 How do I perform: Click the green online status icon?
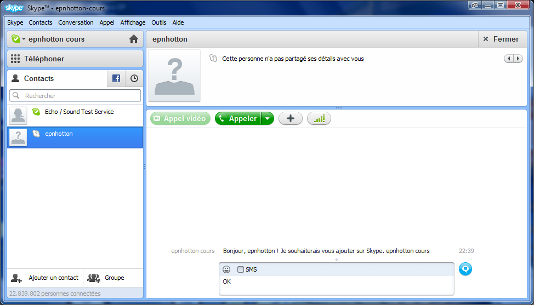coord(16,39)
